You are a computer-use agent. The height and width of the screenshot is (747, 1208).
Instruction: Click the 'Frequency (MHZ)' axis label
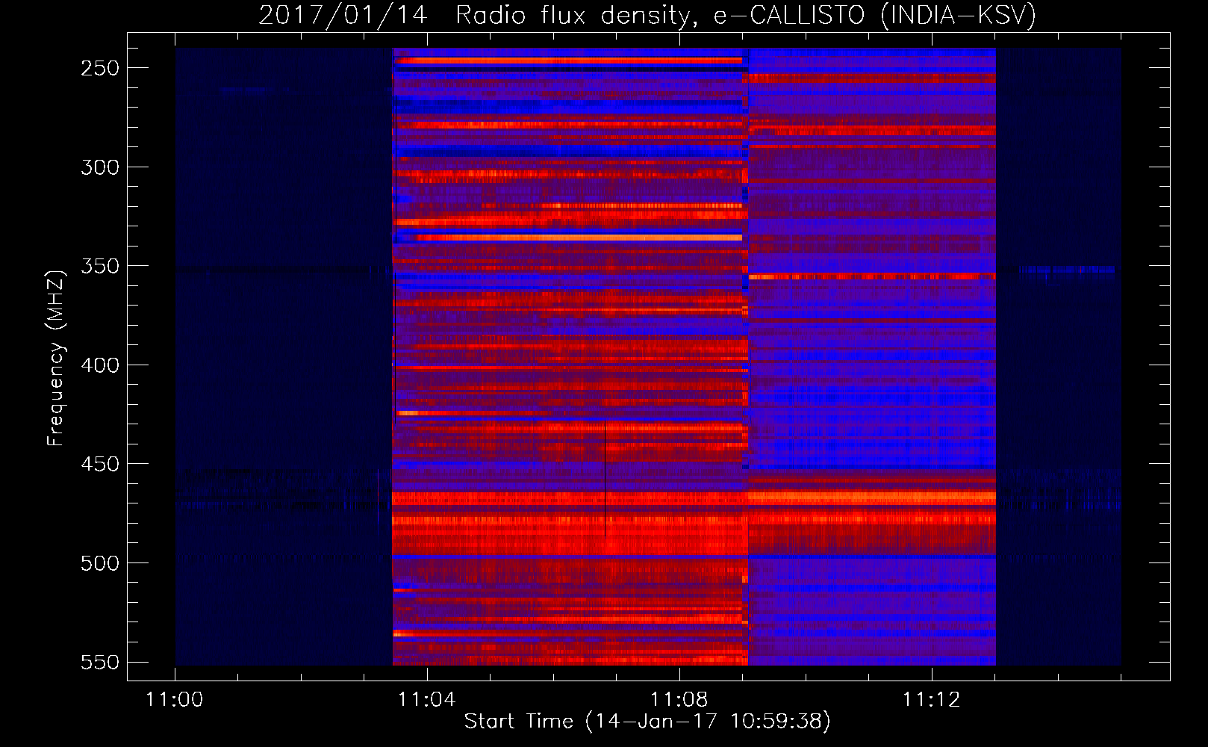pyautogui.click(x=56, y=358)
